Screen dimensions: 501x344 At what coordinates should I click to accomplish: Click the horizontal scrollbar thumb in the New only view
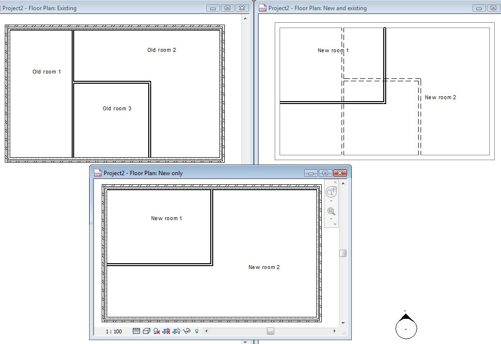pyautogui.click(x=270, y=331)
